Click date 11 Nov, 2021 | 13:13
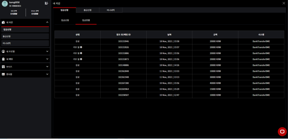Screen dimensions: 288x139 pyautogui.click(x=169, y=77)
